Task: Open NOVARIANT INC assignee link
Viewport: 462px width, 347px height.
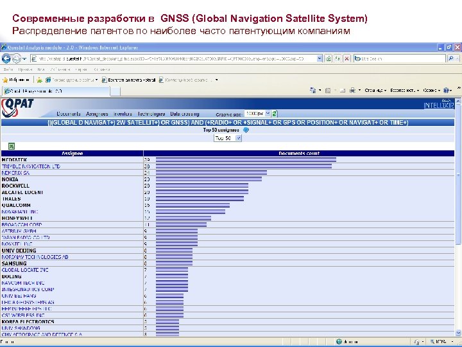Action: coord(20,212)
